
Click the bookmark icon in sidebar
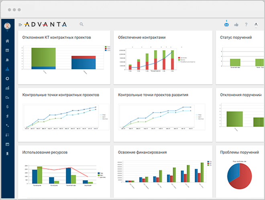point(7,154)
